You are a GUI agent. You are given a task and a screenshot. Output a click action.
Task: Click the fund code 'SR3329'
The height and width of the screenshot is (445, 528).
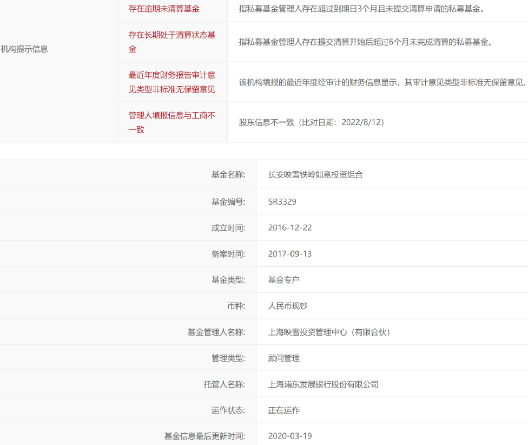(x=282, y=201)
